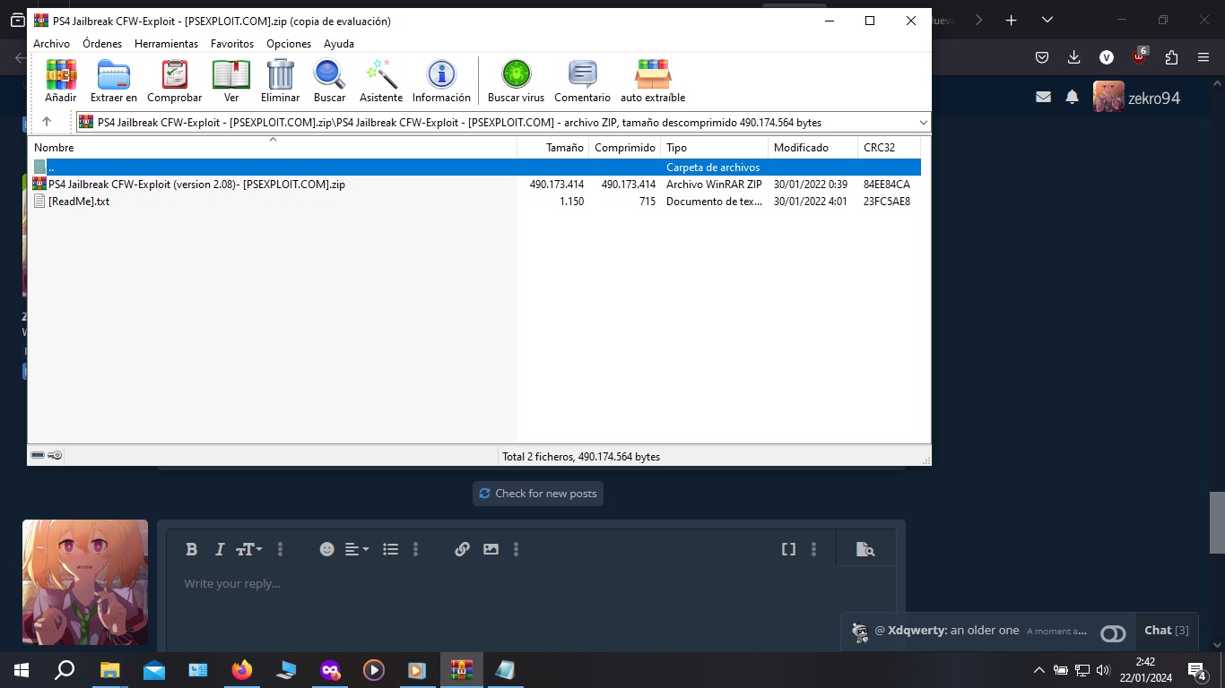This screenshot has height=688, width=1225.
Task: Open the zekro94 user profile menu
Action: coord(1137,97)
